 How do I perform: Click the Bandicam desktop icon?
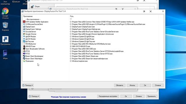(x=16, y=1)
